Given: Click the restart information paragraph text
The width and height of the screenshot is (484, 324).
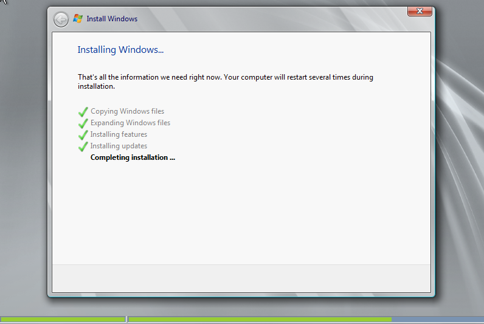Looking at the screenshot, I should click(226, 82).
